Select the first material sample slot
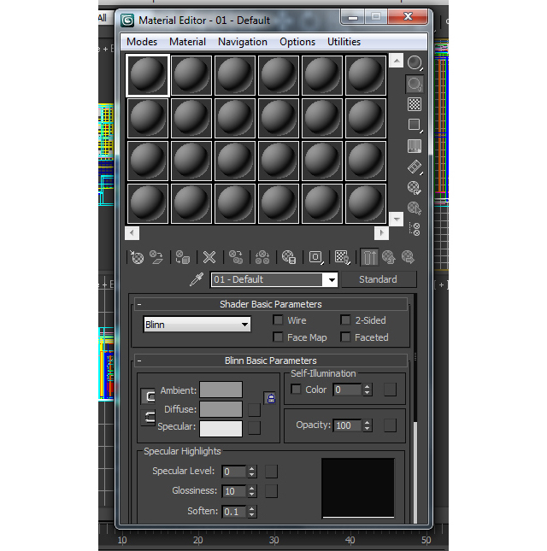The image size is (547, 551). coord(148,75)
